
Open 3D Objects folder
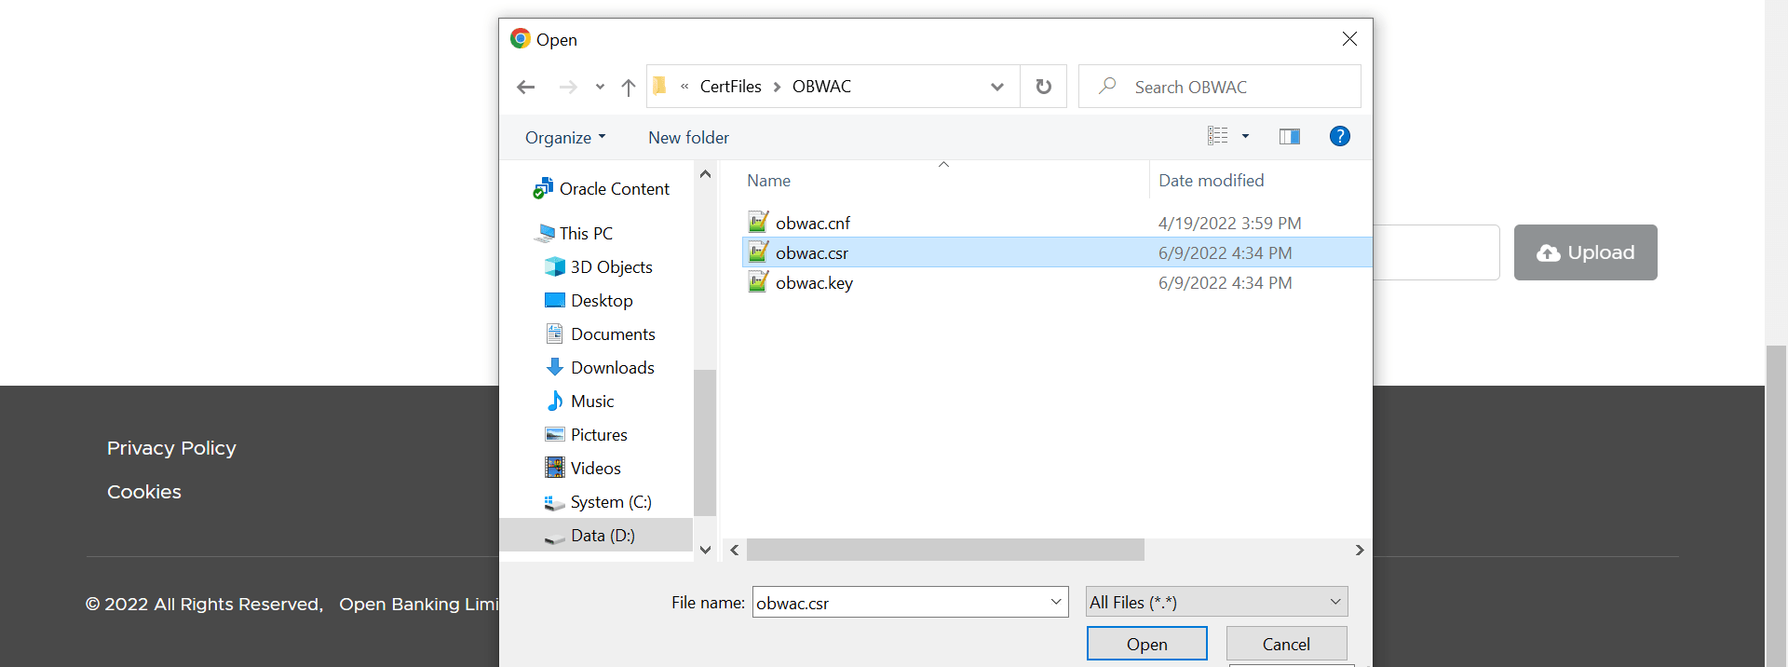click(x=611, y=267)
